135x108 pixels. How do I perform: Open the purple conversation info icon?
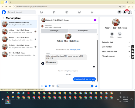(95, 20)
